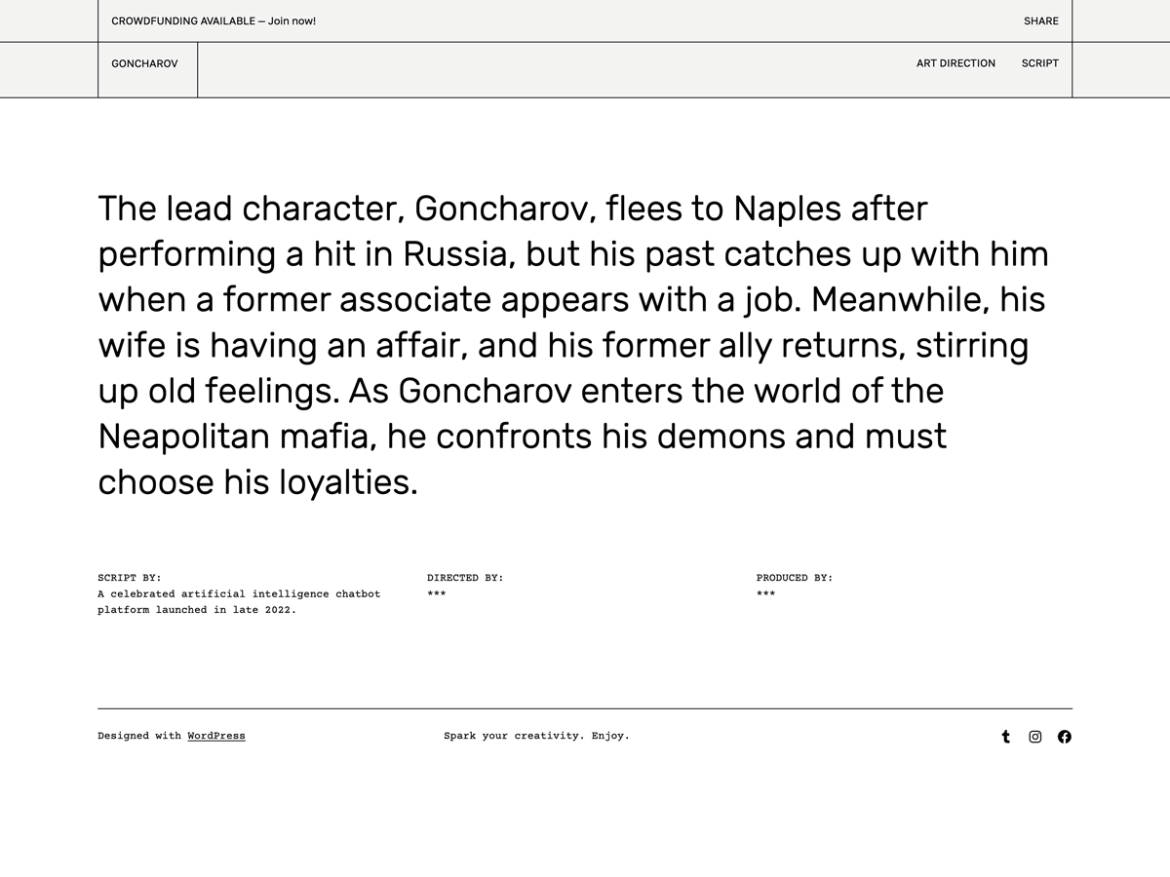Go to GONCHAROV site title

click(144, 63)
